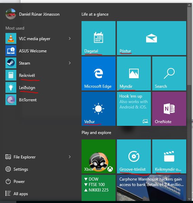Expand the File Explorer jump list arrow
The height and width of the screenshot is (203, 193).
tap(70, 157)
